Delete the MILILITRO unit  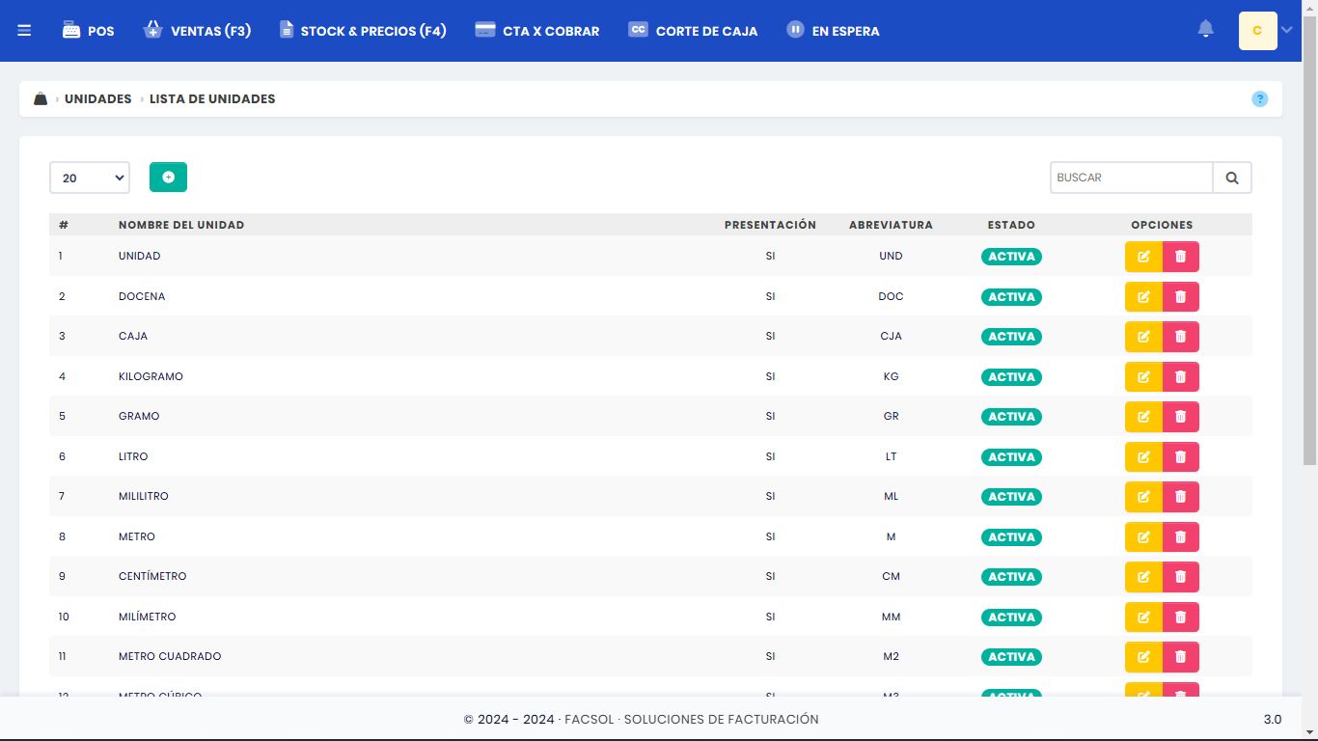(x=1181, y=497)
